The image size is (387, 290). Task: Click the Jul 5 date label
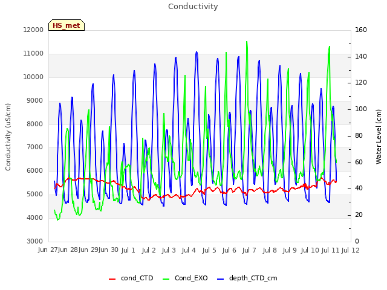[209, 250]
